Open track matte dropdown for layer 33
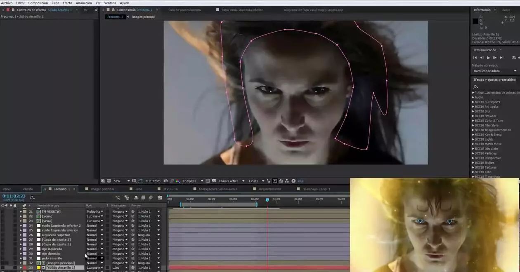 (120, 267)
